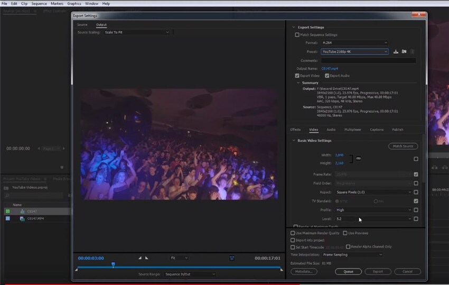Click the Cancel button

407,272
